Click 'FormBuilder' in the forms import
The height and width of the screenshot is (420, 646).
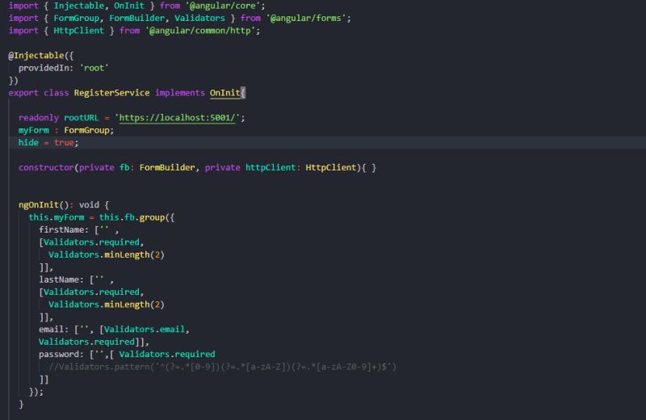[x=136, y=18]
